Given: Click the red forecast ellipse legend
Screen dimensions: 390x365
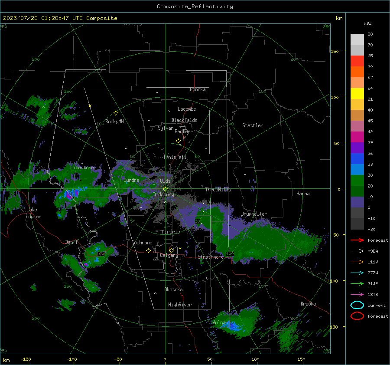Looking at the screenshot, I should 357,316.
